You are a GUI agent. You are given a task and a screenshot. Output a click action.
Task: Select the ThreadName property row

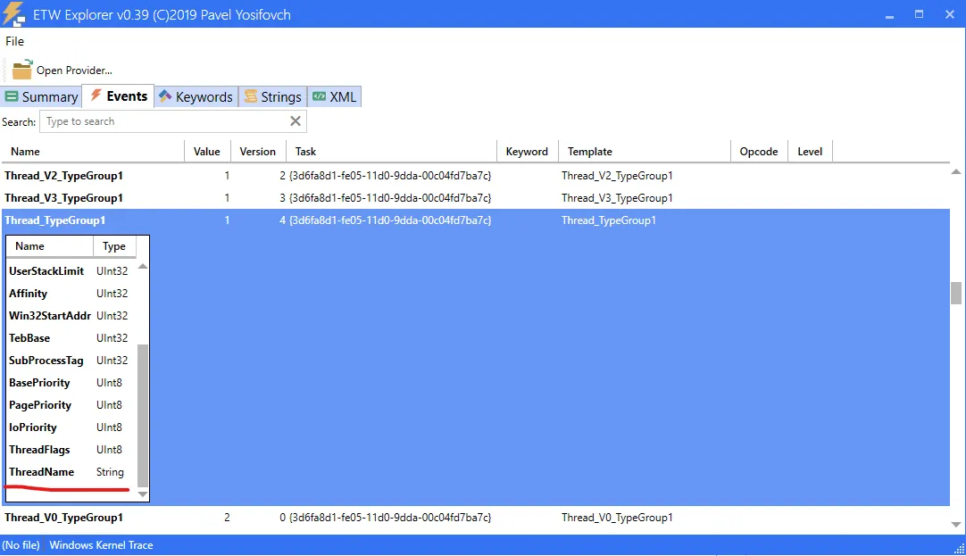pos(42,472)
